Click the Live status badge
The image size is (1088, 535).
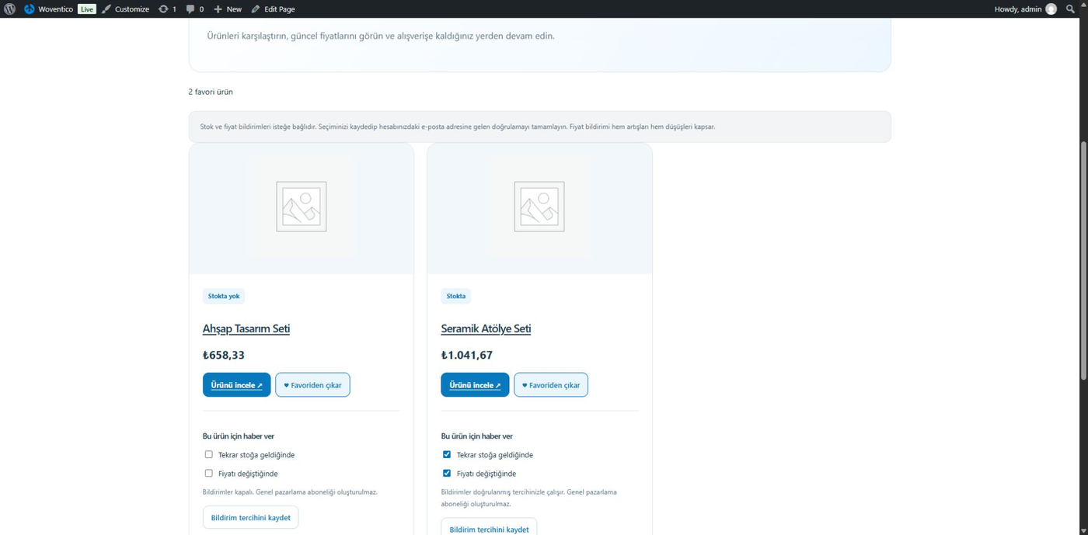(x=86, y=9)
